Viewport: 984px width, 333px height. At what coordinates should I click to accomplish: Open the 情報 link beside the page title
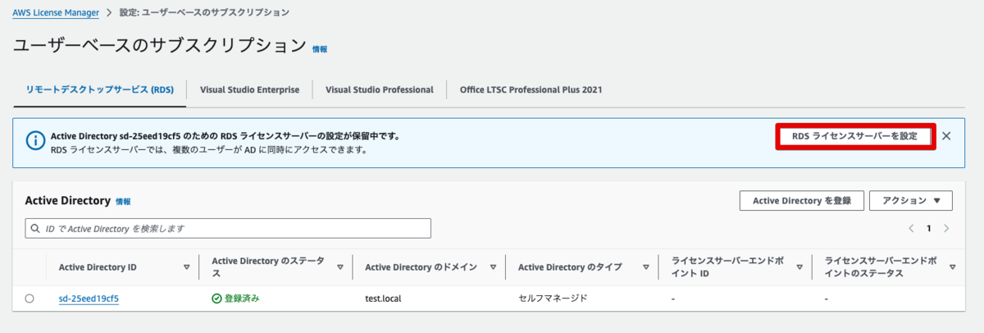tap(320, 49)
